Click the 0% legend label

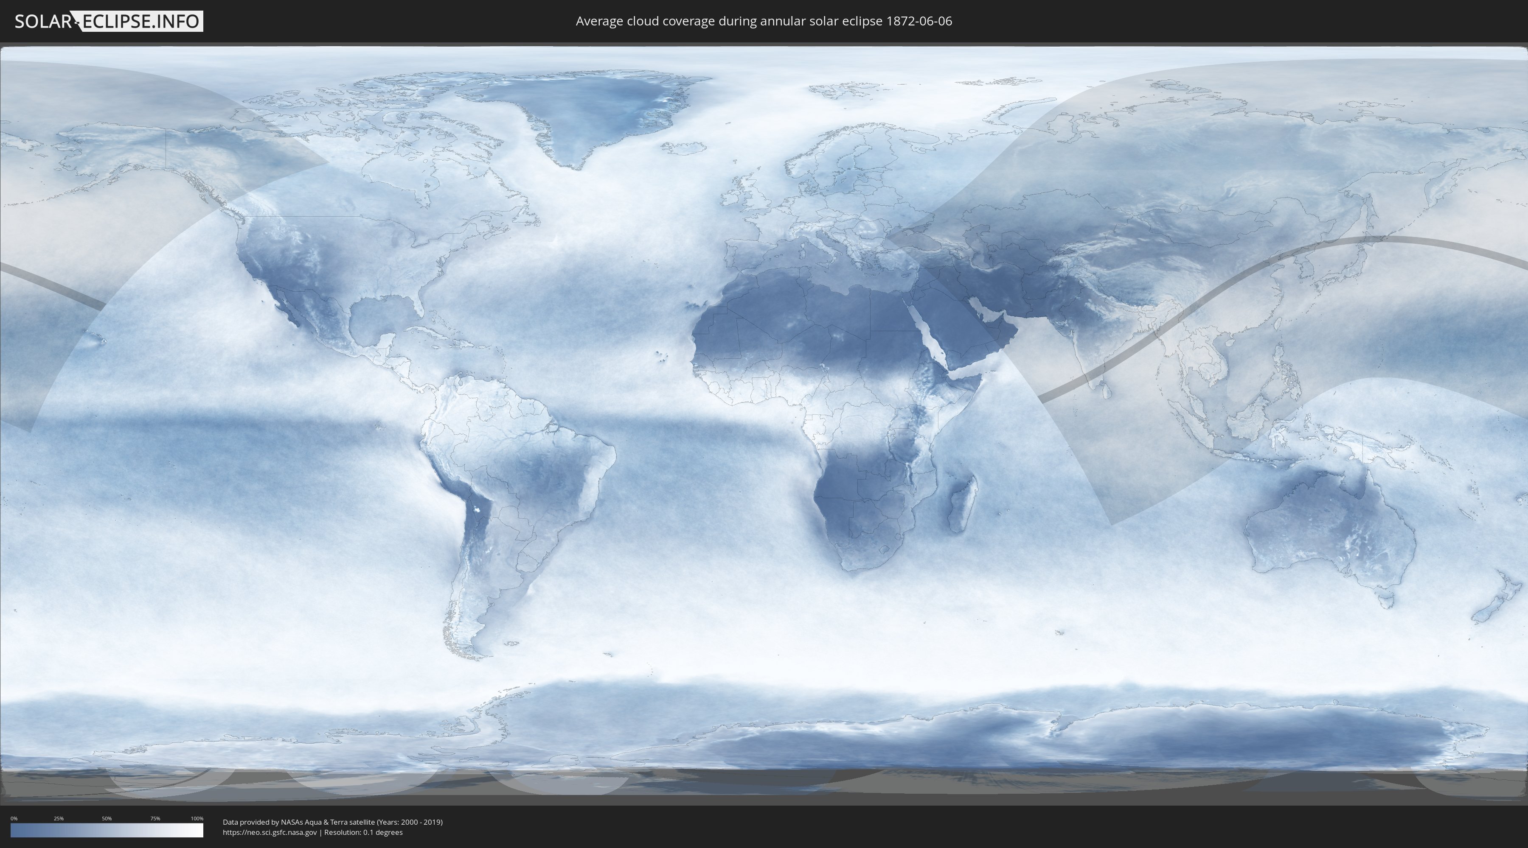coord(14,818)
